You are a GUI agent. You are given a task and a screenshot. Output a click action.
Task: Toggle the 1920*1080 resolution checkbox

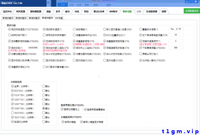(x=12, y=117)
